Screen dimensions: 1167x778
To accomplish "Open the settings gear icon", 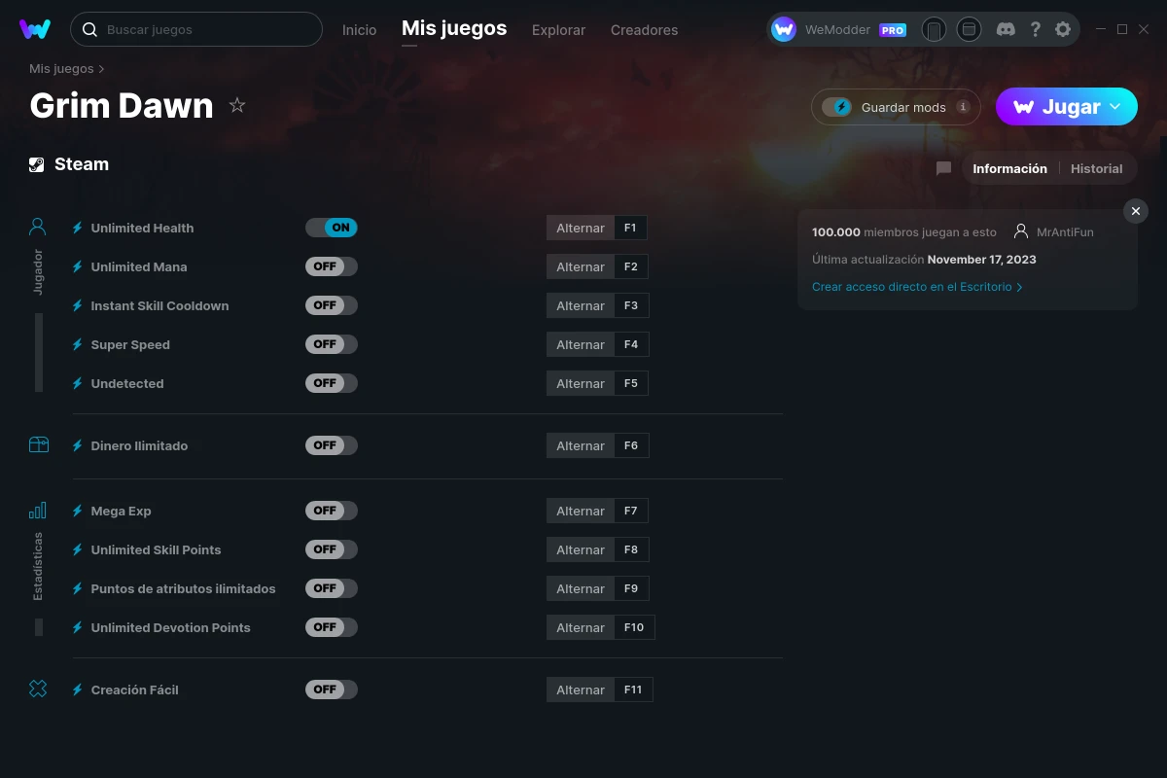I will (1063, 29).
